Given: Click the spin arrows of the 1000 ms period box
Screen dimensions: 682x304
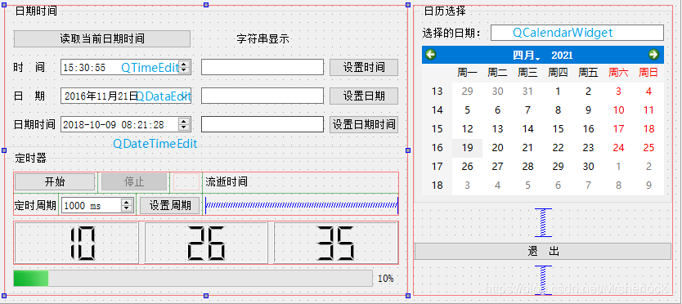Looking at the screenshot, I should point(127,205).
